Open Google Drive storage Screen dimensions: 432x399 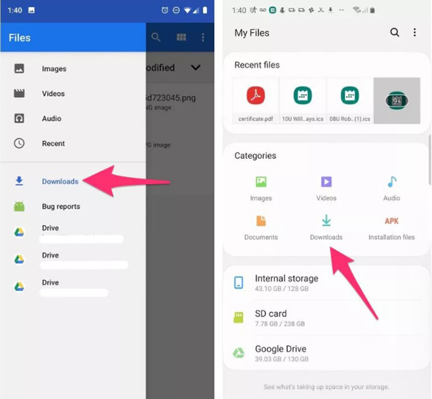[327, 353]
